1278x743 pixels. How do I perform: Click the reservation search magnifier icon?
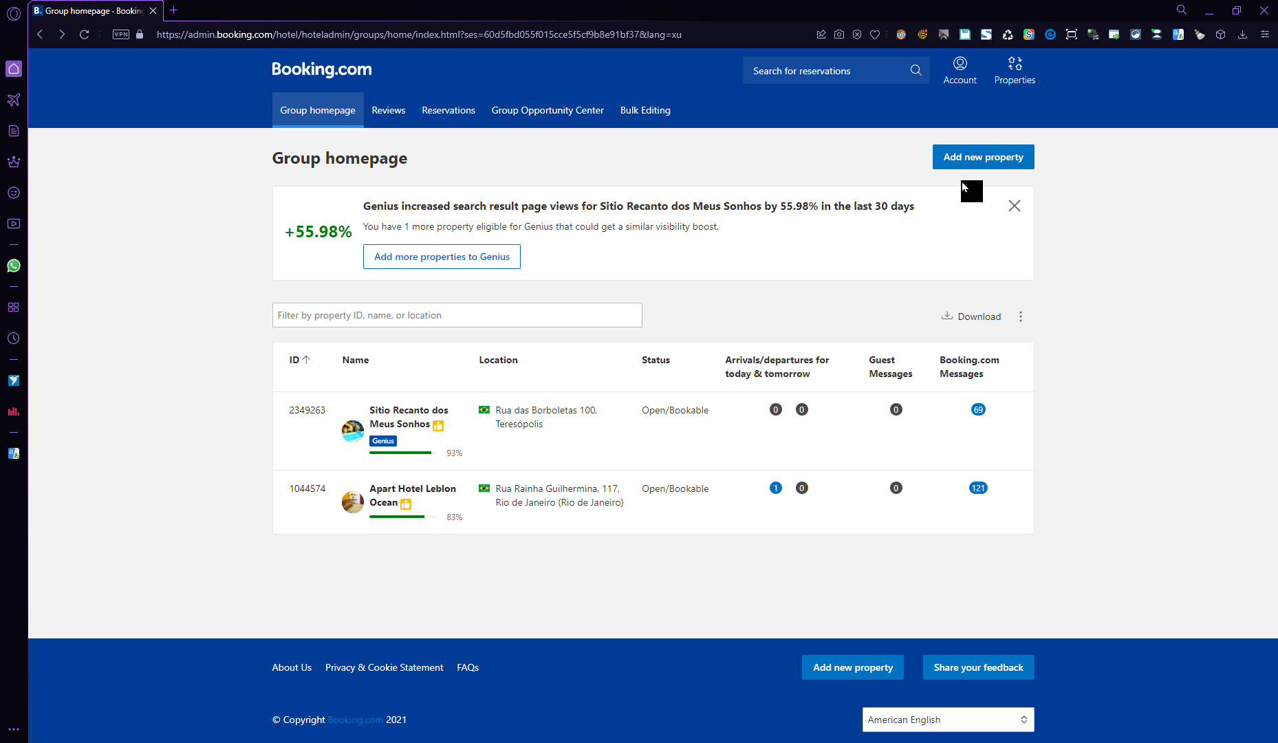tap(916, 70)
